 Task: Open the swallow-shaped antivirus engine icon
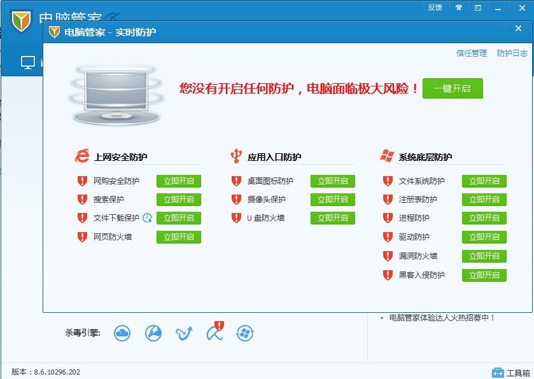pyautogui.click(x=184, y=333)
